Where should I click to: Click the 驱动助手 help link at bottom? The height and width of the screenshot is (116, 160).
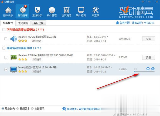84,109
